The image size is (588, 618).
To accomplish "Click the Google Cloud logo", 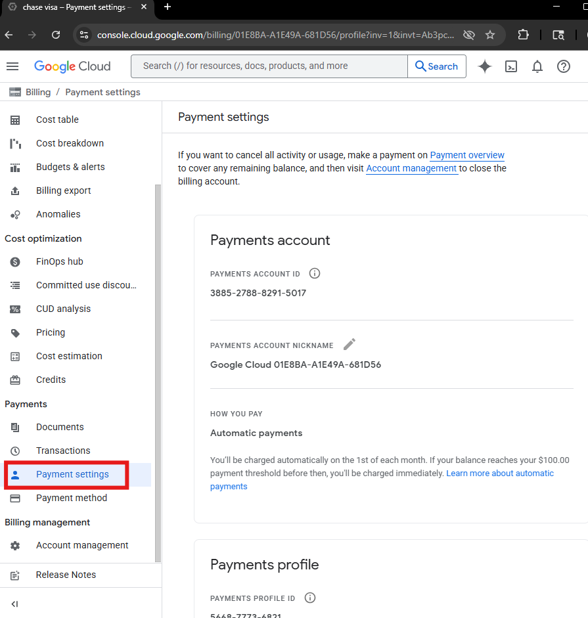I will 72,66.
